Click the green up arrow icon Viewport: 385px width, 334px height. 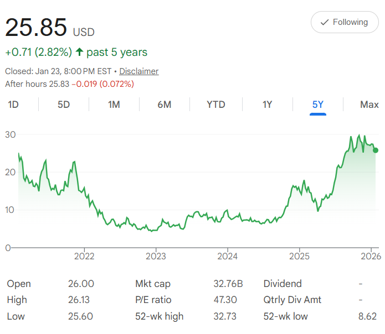pyautogui.click(x=80, y=53)
